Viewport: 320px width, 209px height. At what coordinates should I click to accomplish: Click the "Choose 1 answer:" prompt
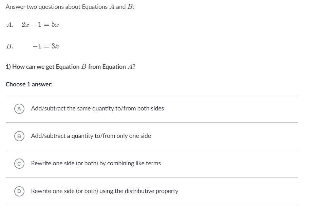tap(29, 85)
